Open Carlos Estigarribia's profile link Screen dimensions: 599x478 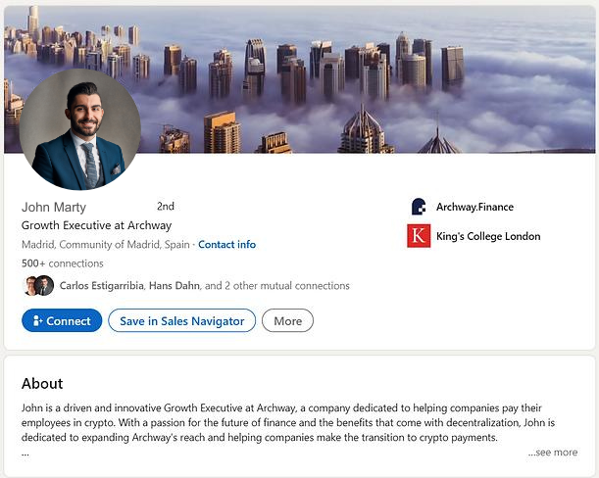102,286
